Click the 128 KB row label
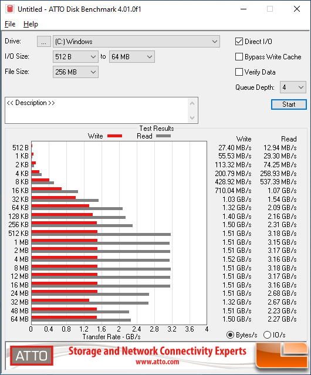 tap(18, 216)
